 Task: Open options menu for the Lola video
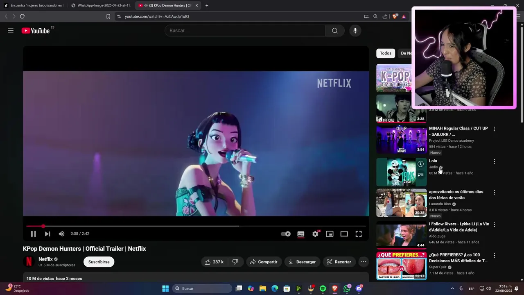point(494,161)
